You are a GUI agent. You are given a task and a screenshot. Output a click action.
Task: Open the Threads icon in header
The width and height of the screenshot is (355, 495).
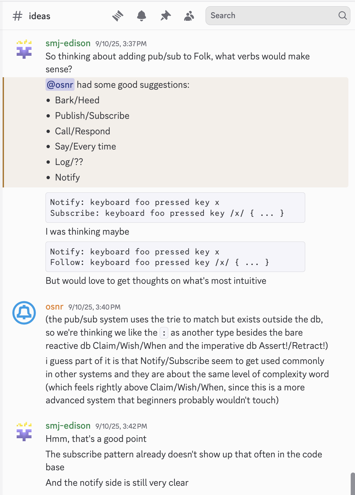pos(117,16)
